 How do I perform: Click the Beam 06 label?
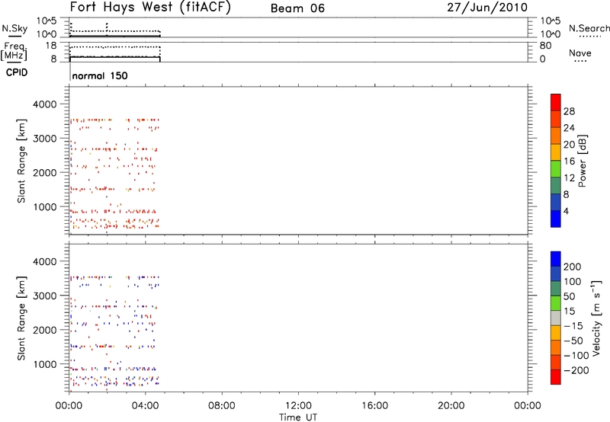(x=297, y=8)
